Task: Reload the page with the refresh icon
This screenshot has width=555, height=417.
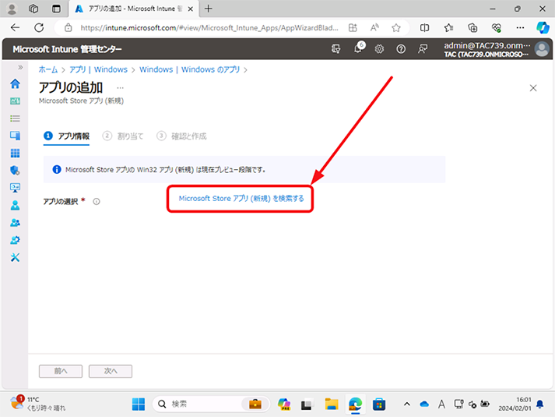Action: [x=39, y=27]
